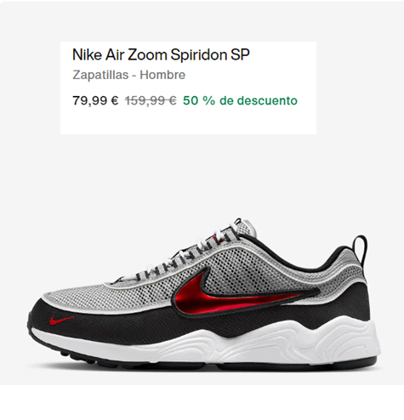The height and width of the screenshot is (420, 404).
Task: Click the white wavy midsole of shoe
Action: point(227,344)
